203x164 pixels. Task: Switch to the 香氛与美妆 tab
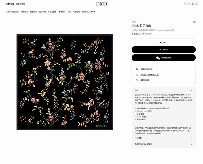pos(21,4)
